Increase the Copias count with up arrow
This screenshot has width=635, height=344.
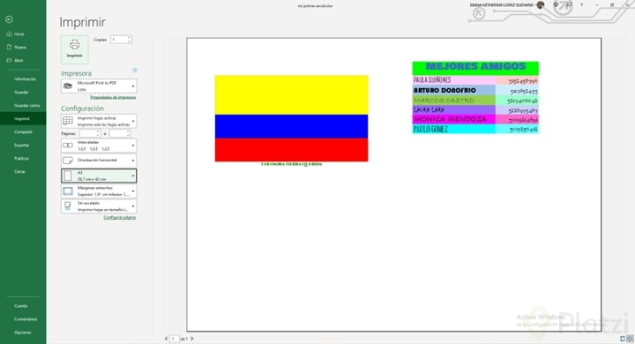(x=129, y=38)
